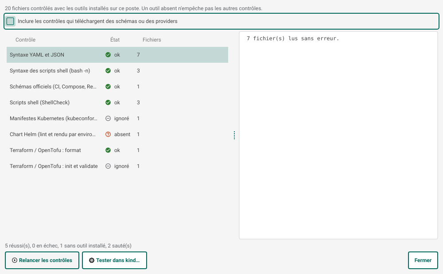The image size is (443, 274).
Task: Select Terraform / OpenTofu : init et validate
Action: coord(117,166)
